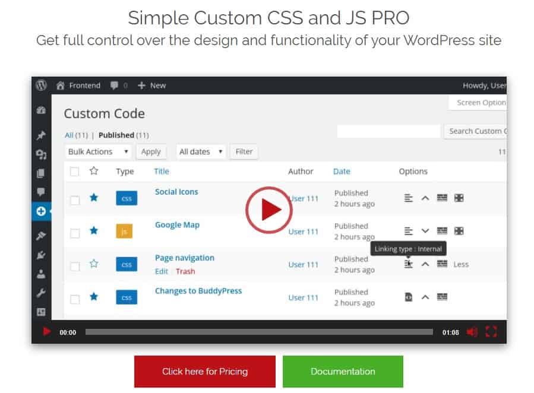The height and width of the screenshot is (393, 534).
Task: Open the Documentation button
Action: [x=343, y=371]
